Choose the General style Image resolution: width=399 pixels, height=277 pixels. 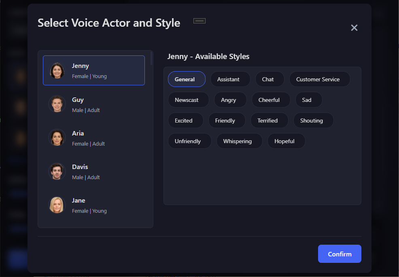[x=187, y=79]
